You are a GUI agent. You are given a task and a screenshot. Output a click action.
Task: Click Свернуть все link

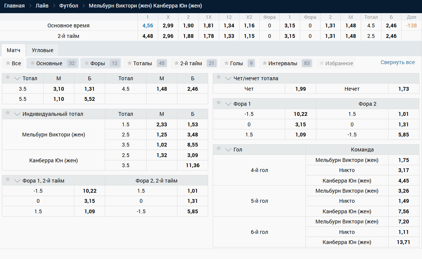click(x=398, y=62)
